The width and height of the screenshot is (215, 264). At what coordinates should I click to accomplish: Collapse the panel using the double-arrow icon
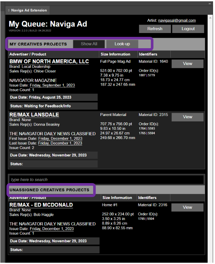(x=210, y=4)
